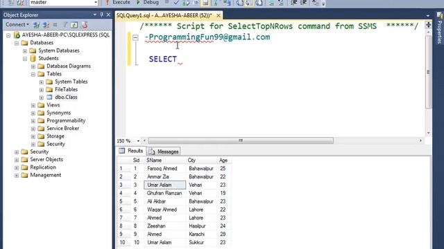Toggle IntelliSense Enabled toolbar button

(x=205, y=3)
